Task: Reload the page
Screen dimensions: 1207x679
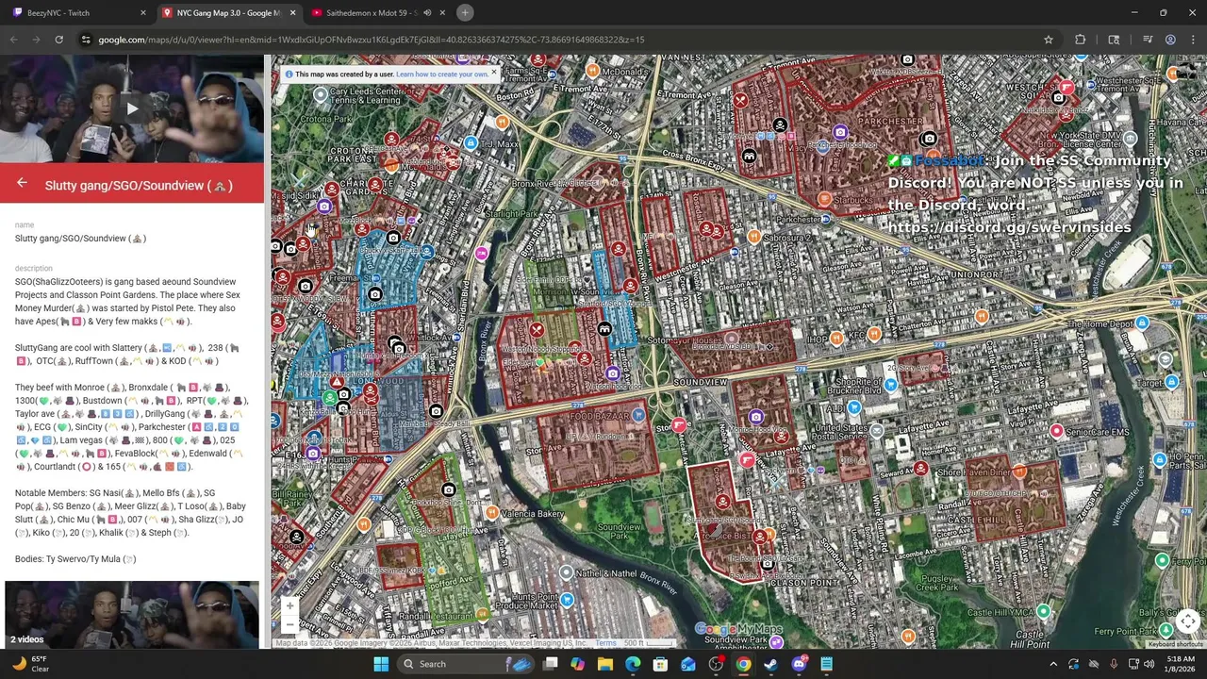Action: 58,40
